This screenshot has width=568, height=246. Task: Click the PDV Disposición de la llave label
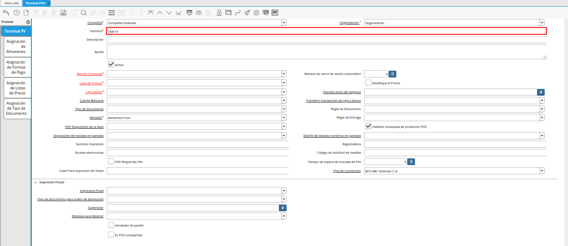(84, 127)
